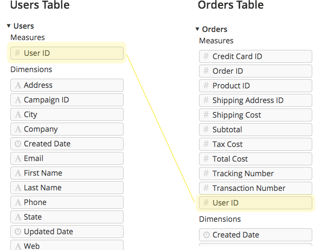Click the clock icon on Orders Created Date
Screen dimensions: 315x250
207,235
